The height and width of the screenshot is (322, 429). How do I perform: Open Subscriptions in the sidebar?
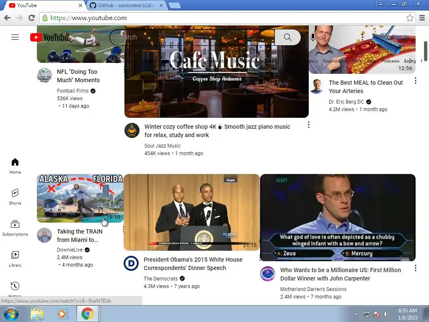(x=15, y=228)
